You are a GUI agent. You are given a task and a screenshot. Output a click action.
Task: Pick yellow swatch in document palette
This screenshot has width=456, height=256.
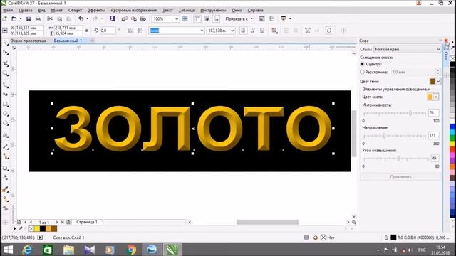point(37,229)
